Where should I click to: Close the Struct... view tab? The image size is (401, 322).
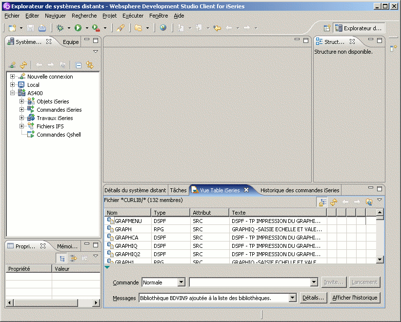pos(352,41)
